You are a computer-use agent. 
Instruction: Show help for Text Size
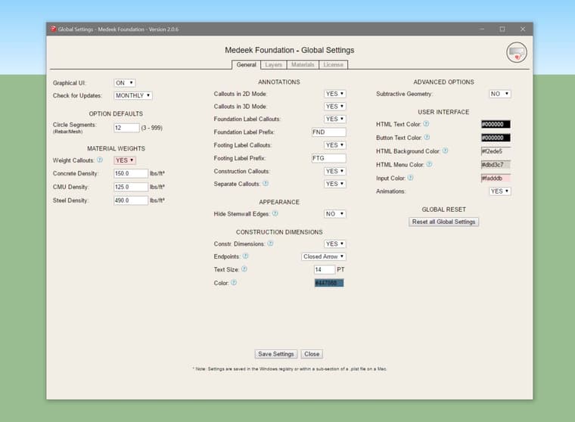pos(244,269)
